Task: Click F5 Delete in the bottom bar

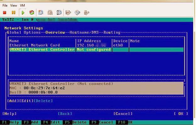Action: 76,122
